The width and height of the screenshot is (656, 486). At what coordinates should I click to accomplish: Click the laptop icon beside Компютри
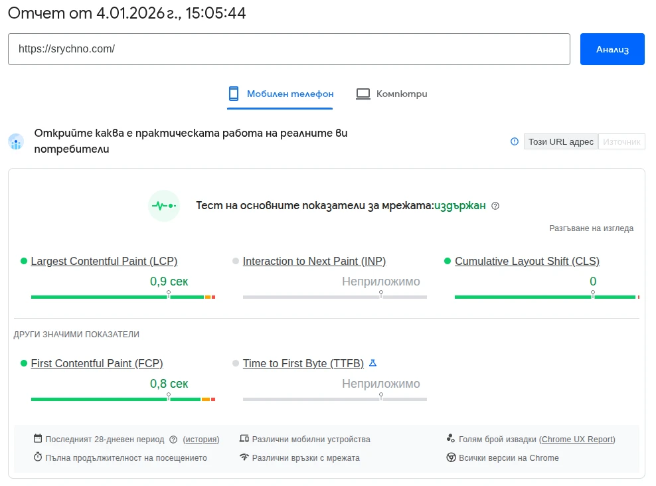363,94
